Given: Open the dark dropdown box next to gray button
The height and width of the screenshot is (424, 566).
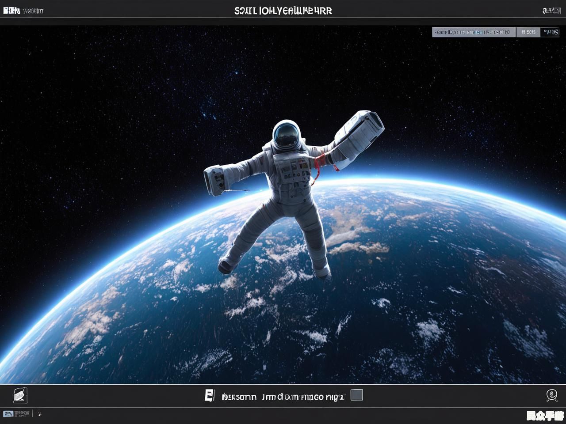Looking at the screenshot, I should [551, 32].
